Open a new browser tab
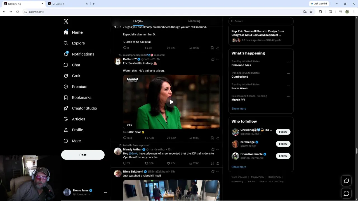 (93, 4)
